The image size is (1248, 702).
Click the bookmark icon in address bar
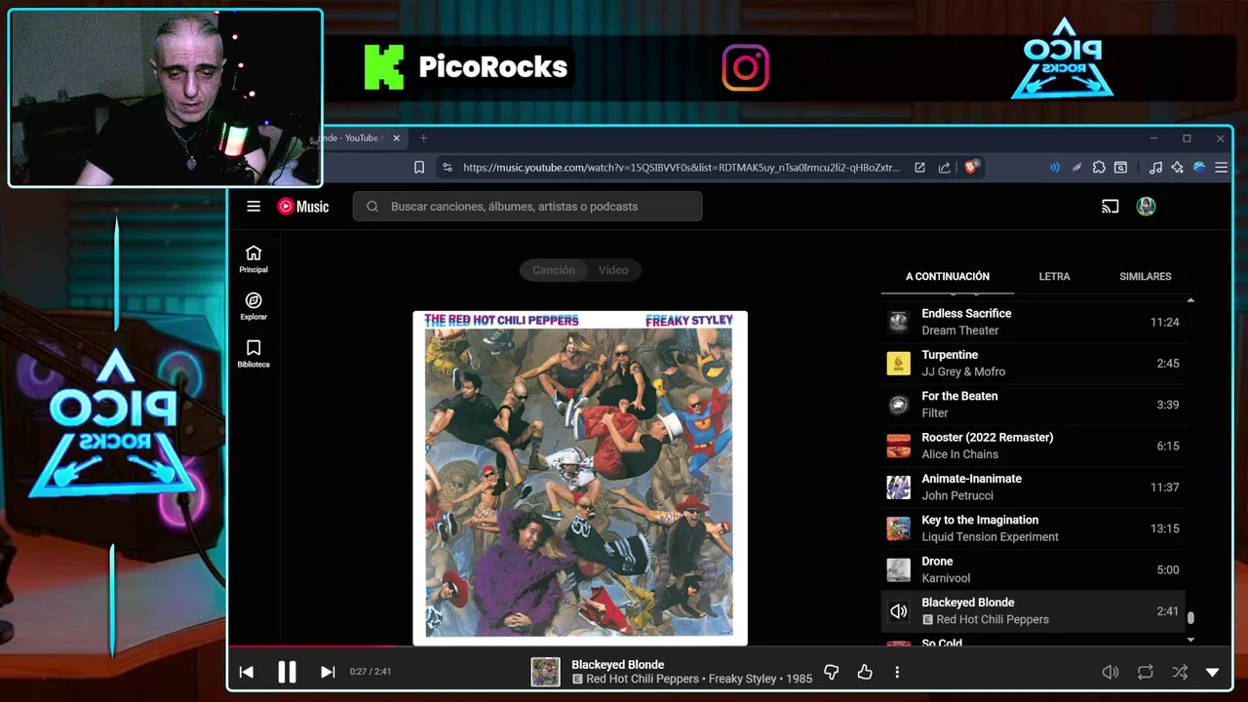tap(419, 168)
